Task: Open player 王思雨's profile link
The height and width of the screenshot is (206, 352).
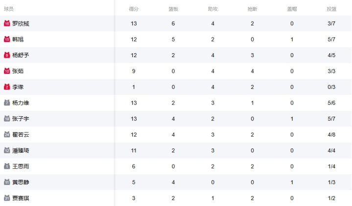Action: [x=21, y=166]
